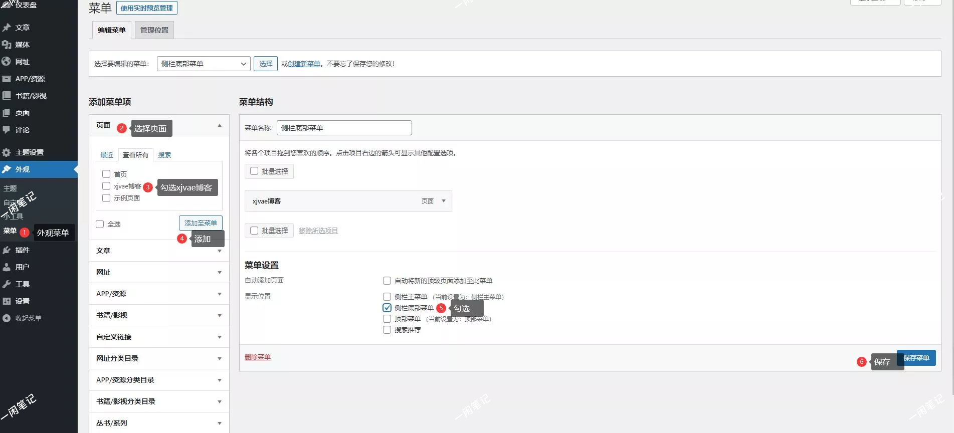Expand the 自定义链接 accordion section
The width and height of the screenshot is (954, 433).
[159, 337]
